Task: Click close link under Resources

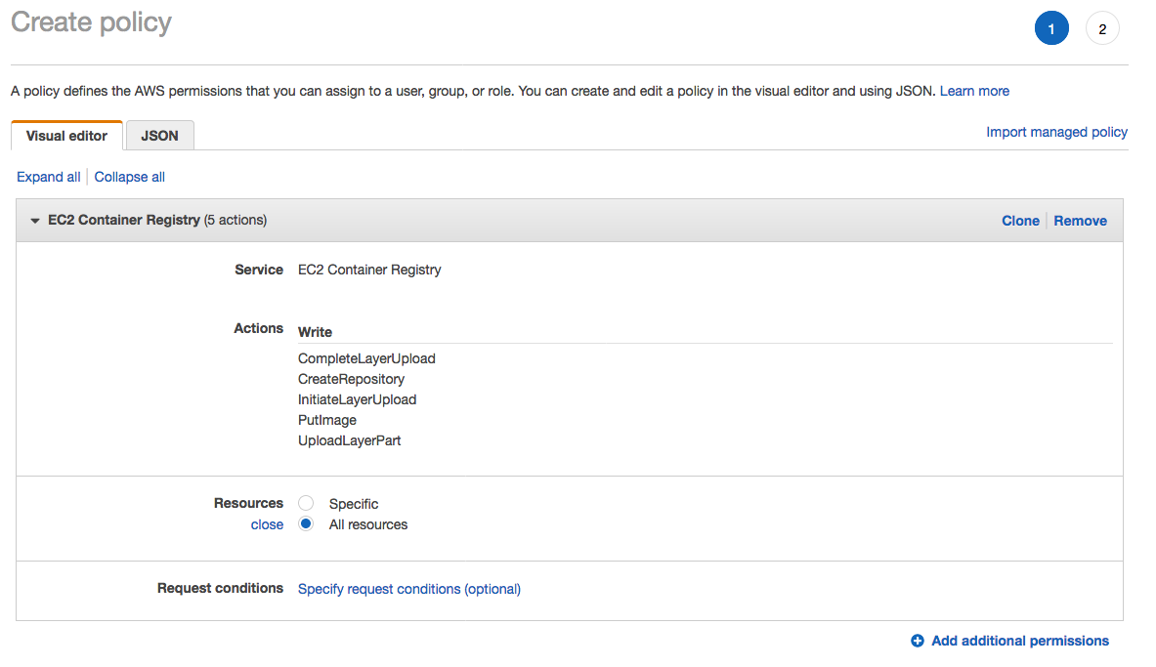Action: click(x=267, y=524)
